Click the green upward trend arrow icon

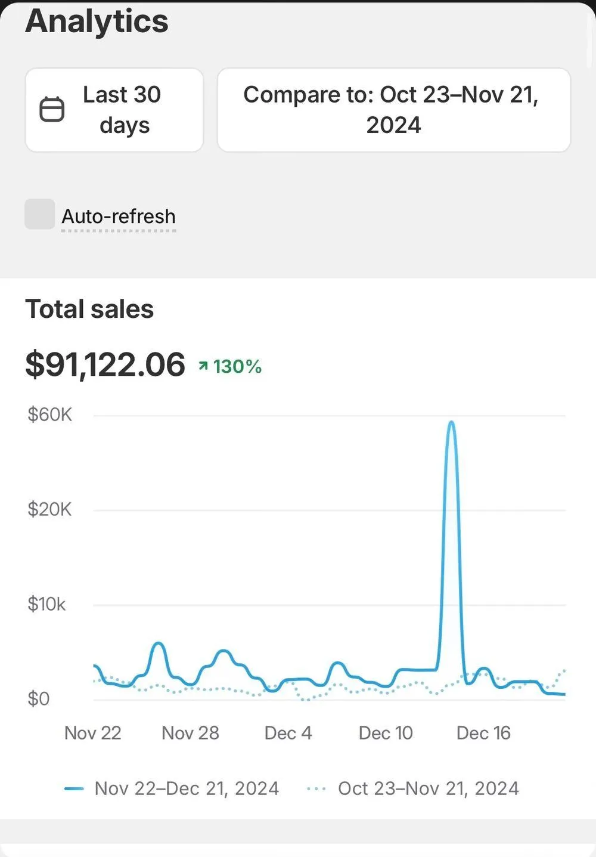[x=203, y=366]
